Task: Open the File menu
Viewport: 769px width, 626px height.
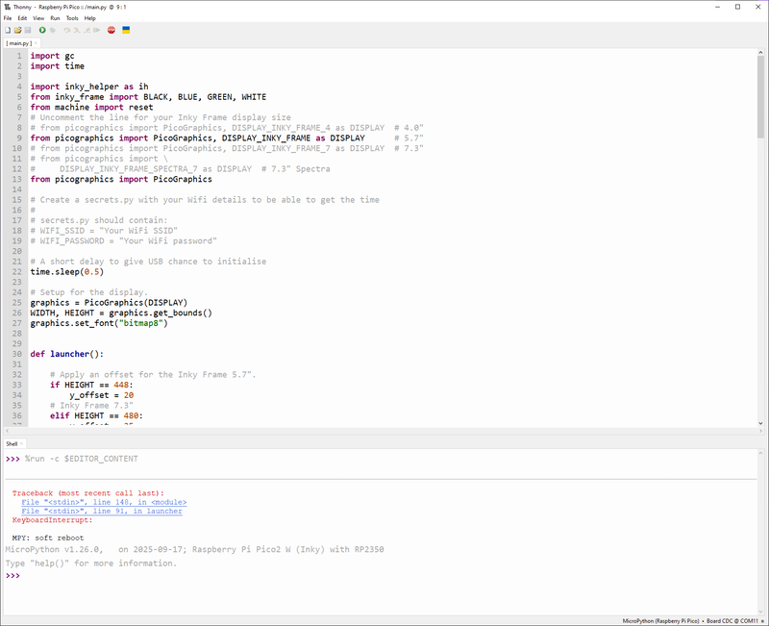Action: point(8,18)
